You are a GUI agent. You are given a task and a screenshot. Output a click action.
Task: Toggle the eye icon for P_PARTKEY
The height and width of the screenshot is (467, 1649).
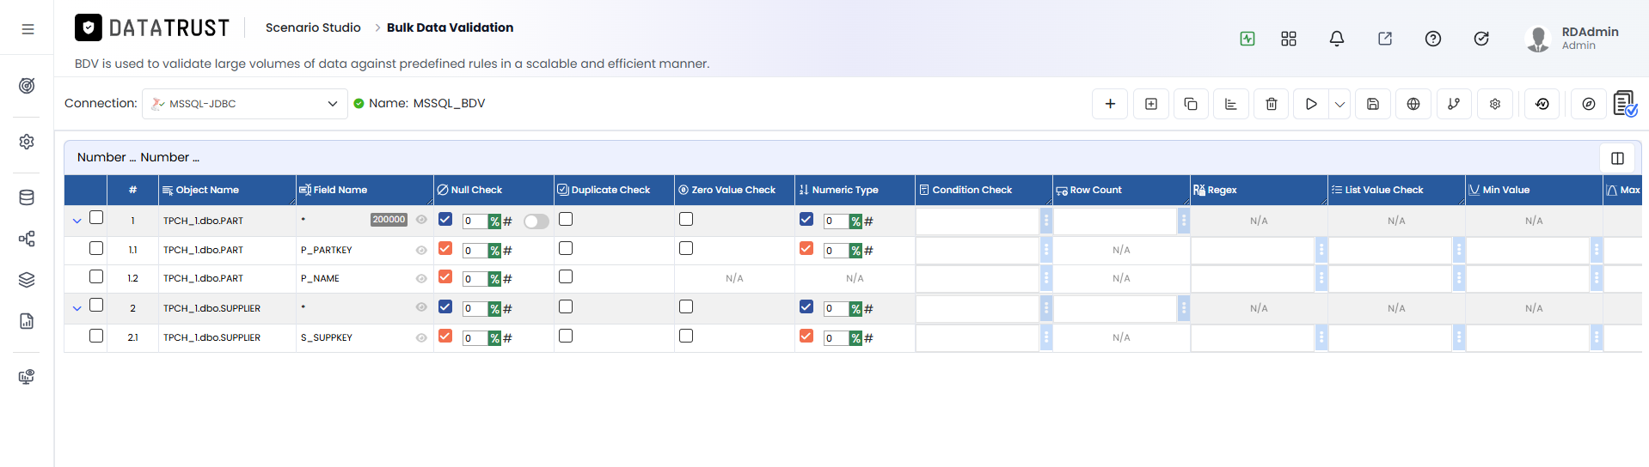pos(421,251)
